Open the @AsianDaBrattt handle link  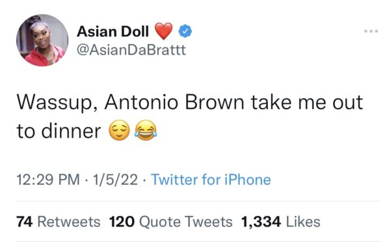coord(131,50)
